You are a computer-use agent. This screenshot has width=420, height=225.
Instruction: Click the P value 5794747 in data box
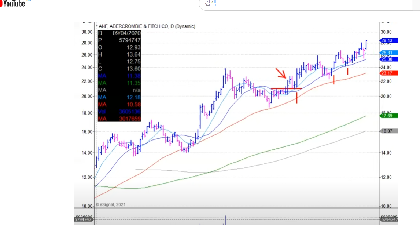130,40
